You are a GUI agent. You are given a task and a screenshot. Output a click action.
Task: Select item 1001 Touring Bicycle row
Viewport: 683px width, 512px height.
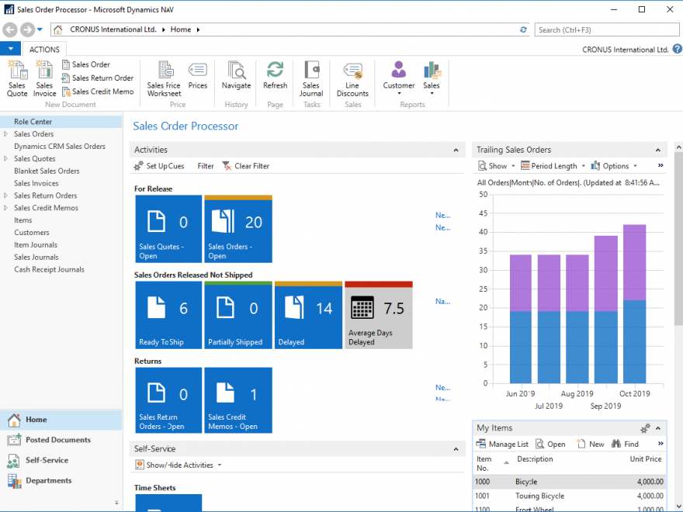pos(570,496)
